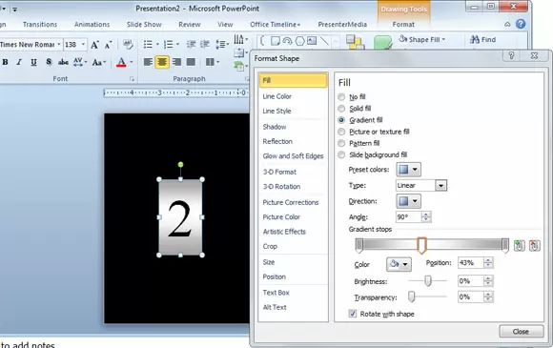Viewport: 553px width, 348px height.
Task: Select No fill option
Action: click(x=341, y=96)
